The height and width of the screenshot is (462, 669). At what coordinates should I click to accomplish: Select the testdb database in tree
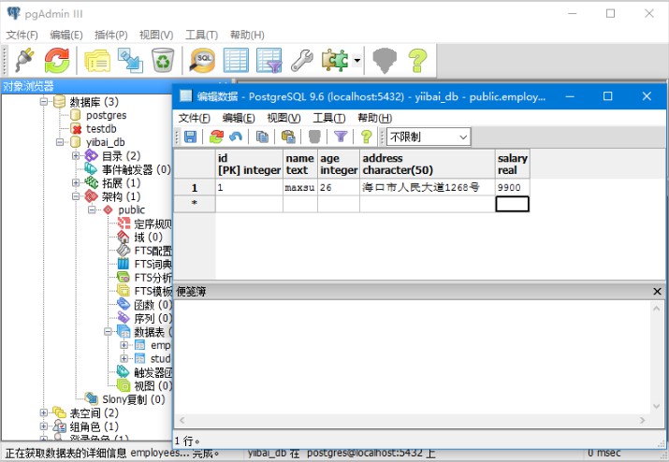[101, 129]
